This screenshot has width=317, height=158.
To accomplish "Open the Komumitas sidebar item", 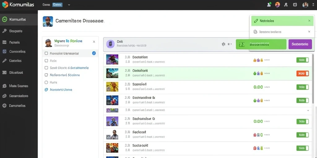I will (x=19, y=19).
